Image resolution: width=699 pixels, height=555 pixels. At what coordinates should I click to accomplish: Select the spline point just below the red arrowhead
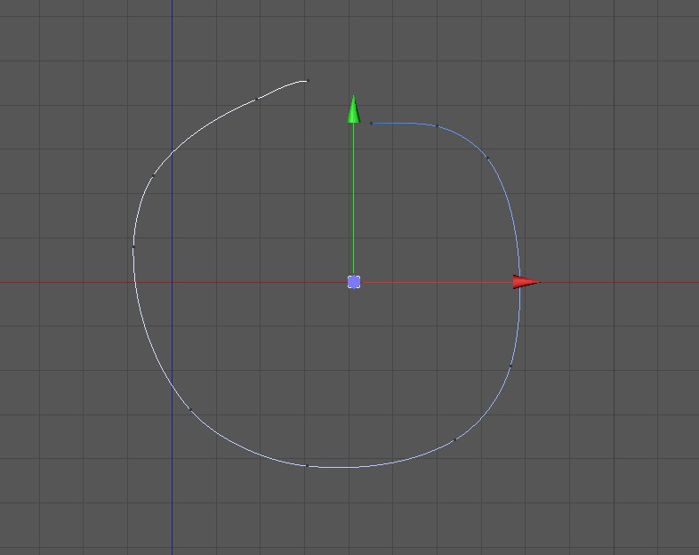coord(510,366)
